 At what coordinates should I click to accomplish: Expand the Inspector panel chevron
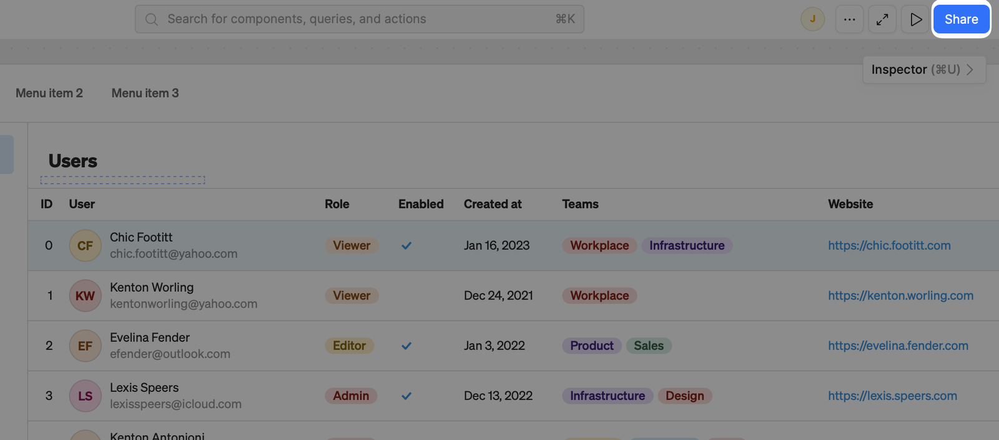point(970,69)
